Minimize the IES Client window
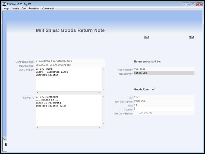205x154 pixels. tap(186, 4)
